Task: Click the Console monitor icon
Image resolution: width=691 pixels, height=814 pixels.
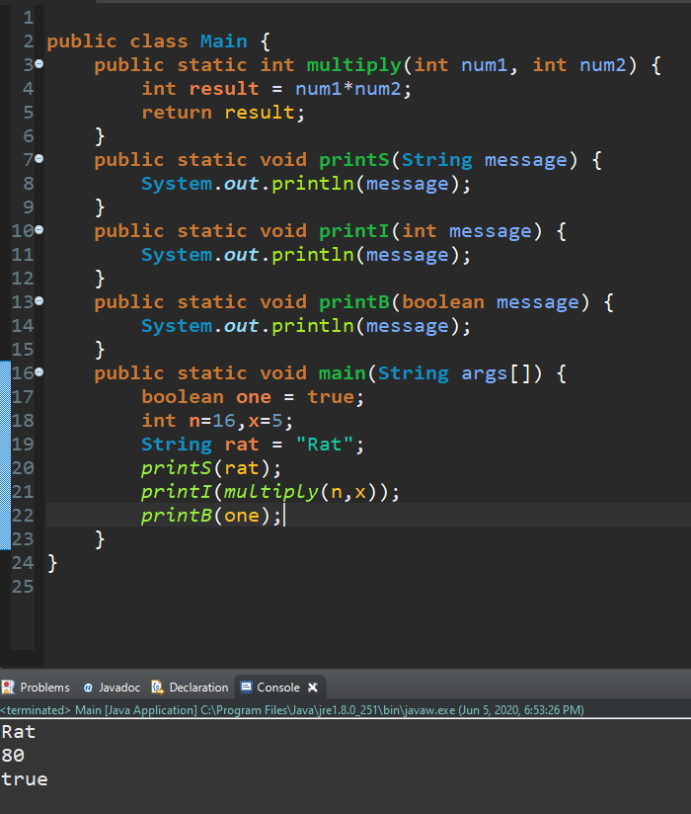Action: [246, 688]
